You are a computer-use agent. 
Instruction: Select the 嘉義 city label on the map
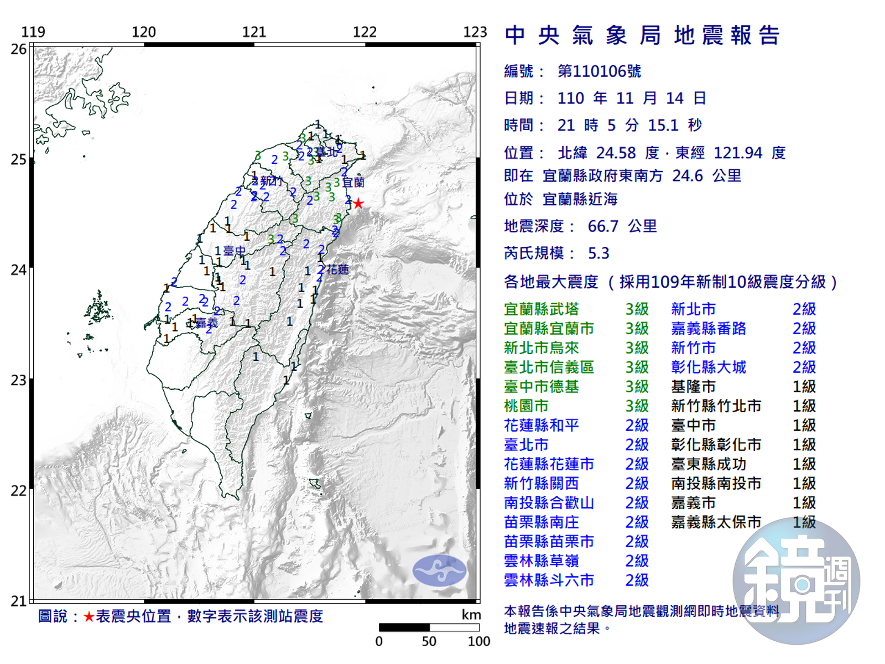tap(207, 323)
